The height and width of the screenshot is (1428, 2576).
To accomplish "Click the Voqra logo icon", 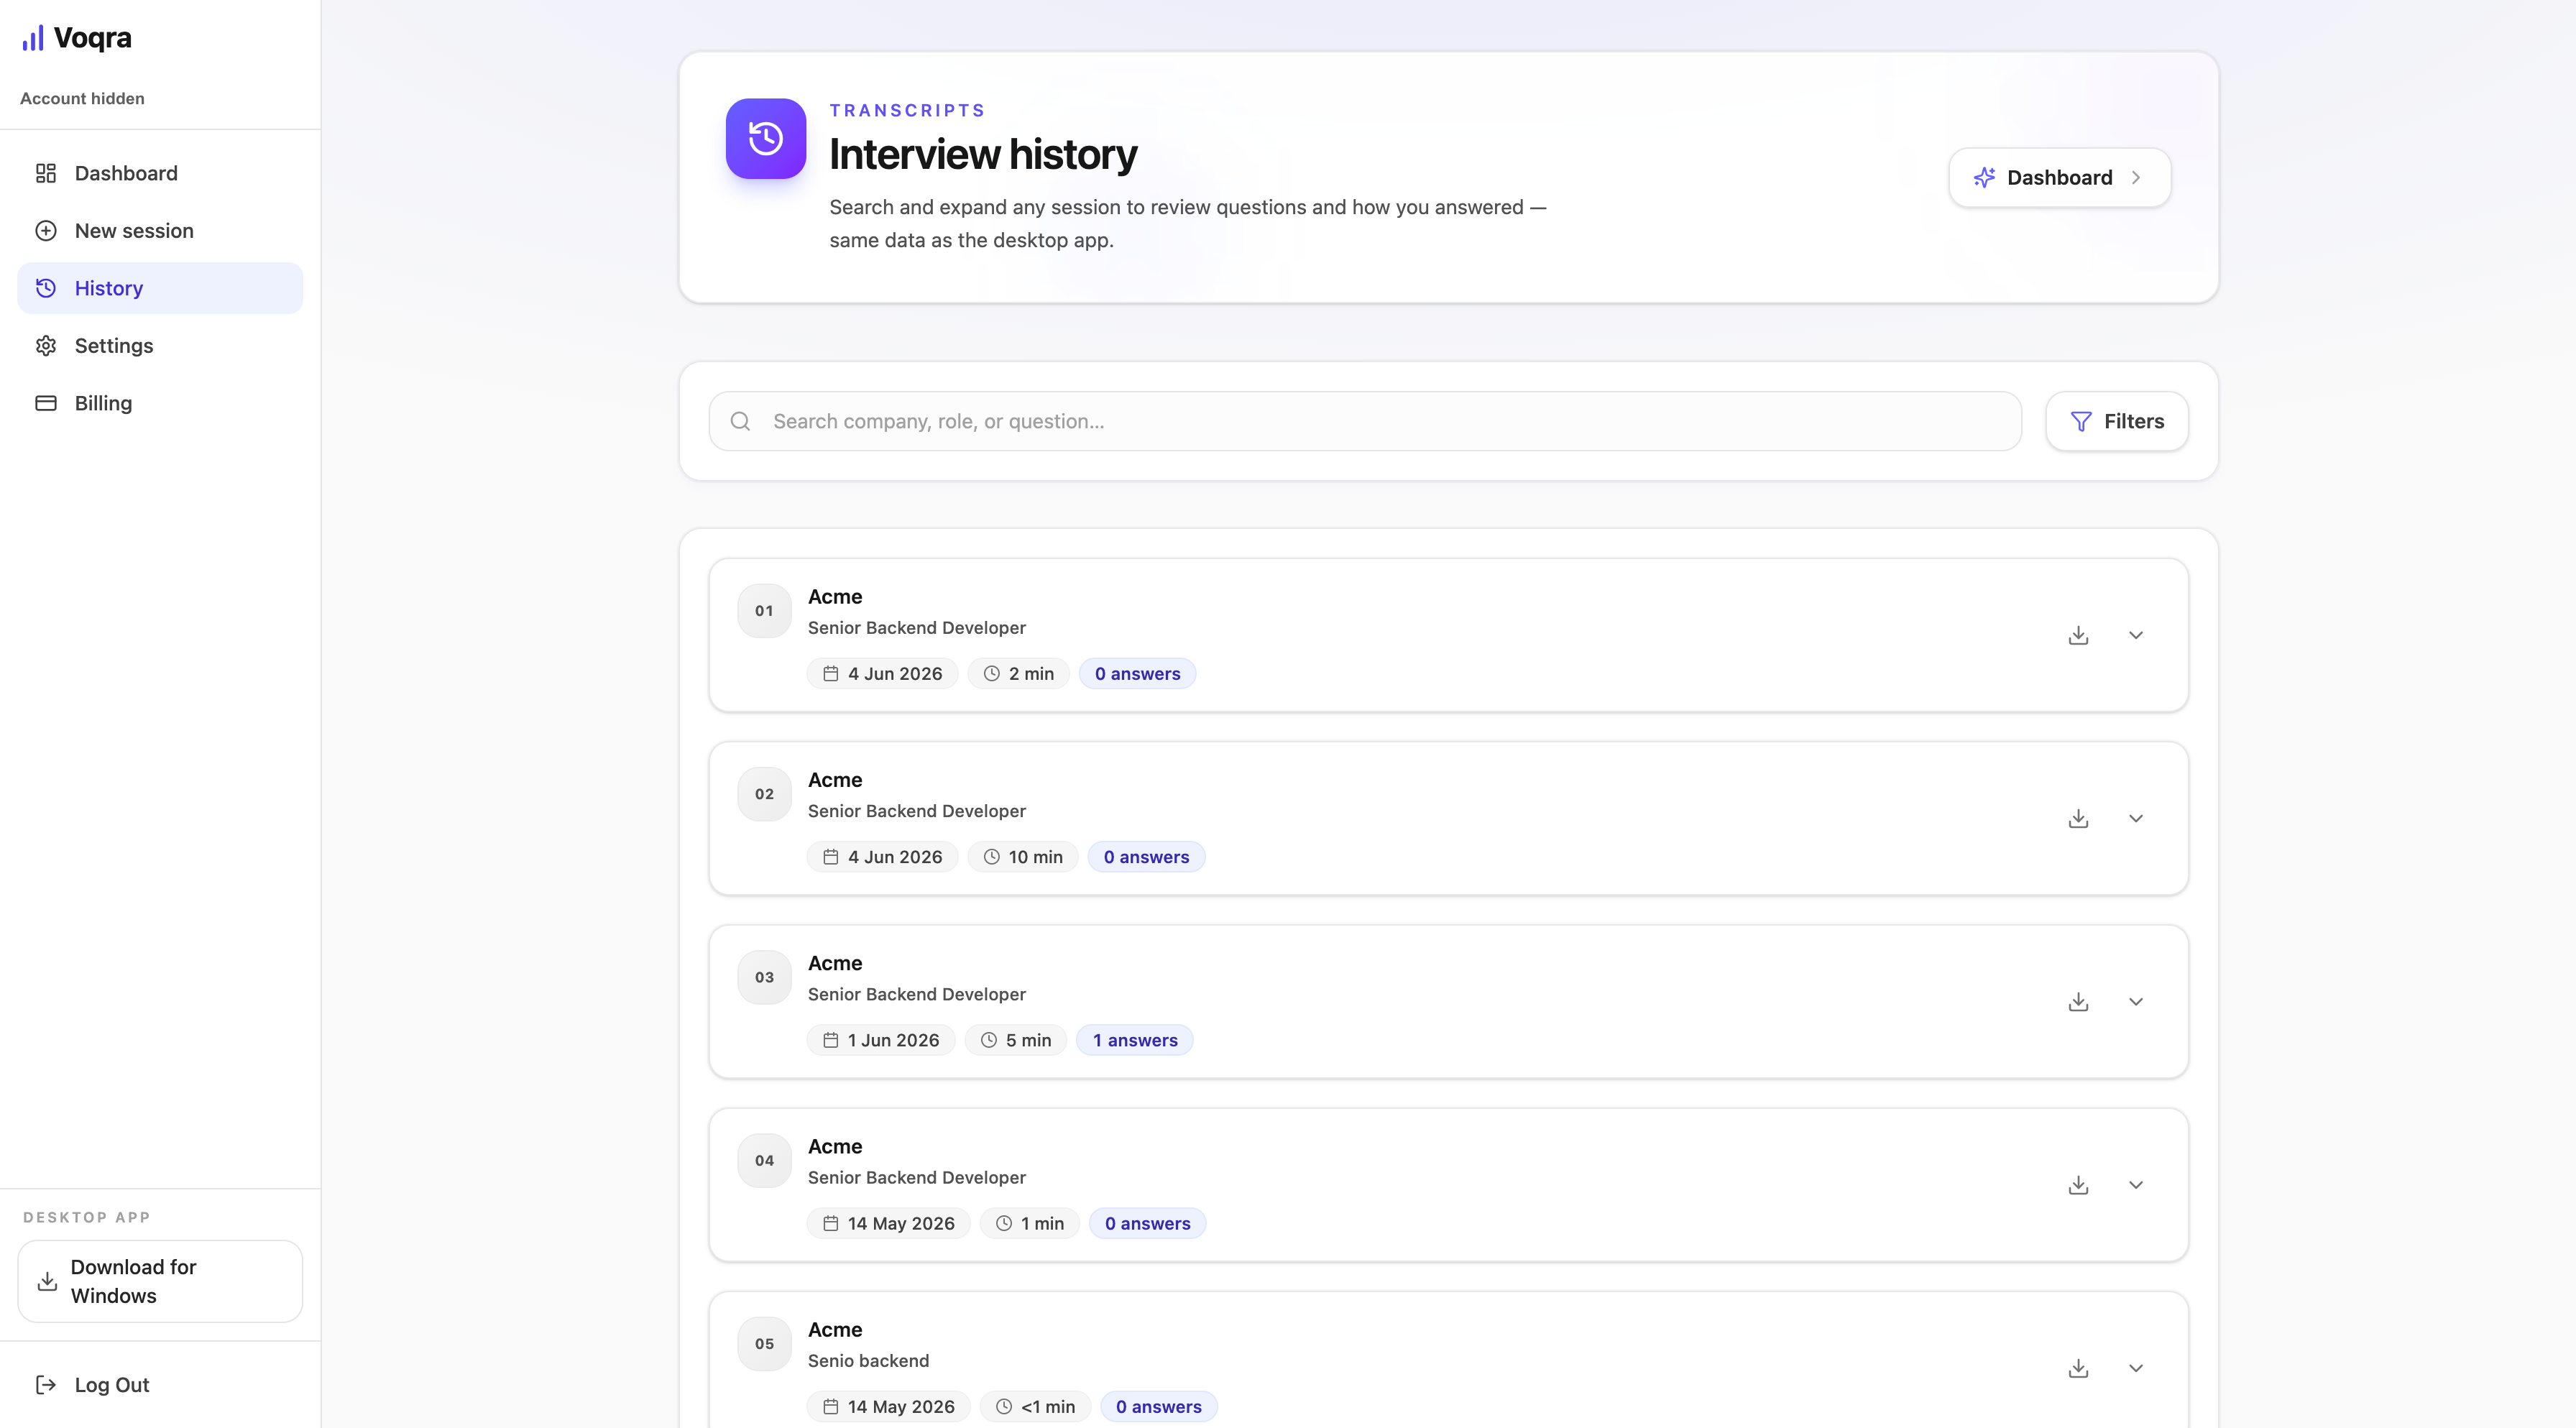I will tap(33, 38).
